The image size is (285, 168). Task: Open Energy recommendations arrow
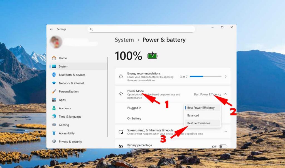(225, 77)
